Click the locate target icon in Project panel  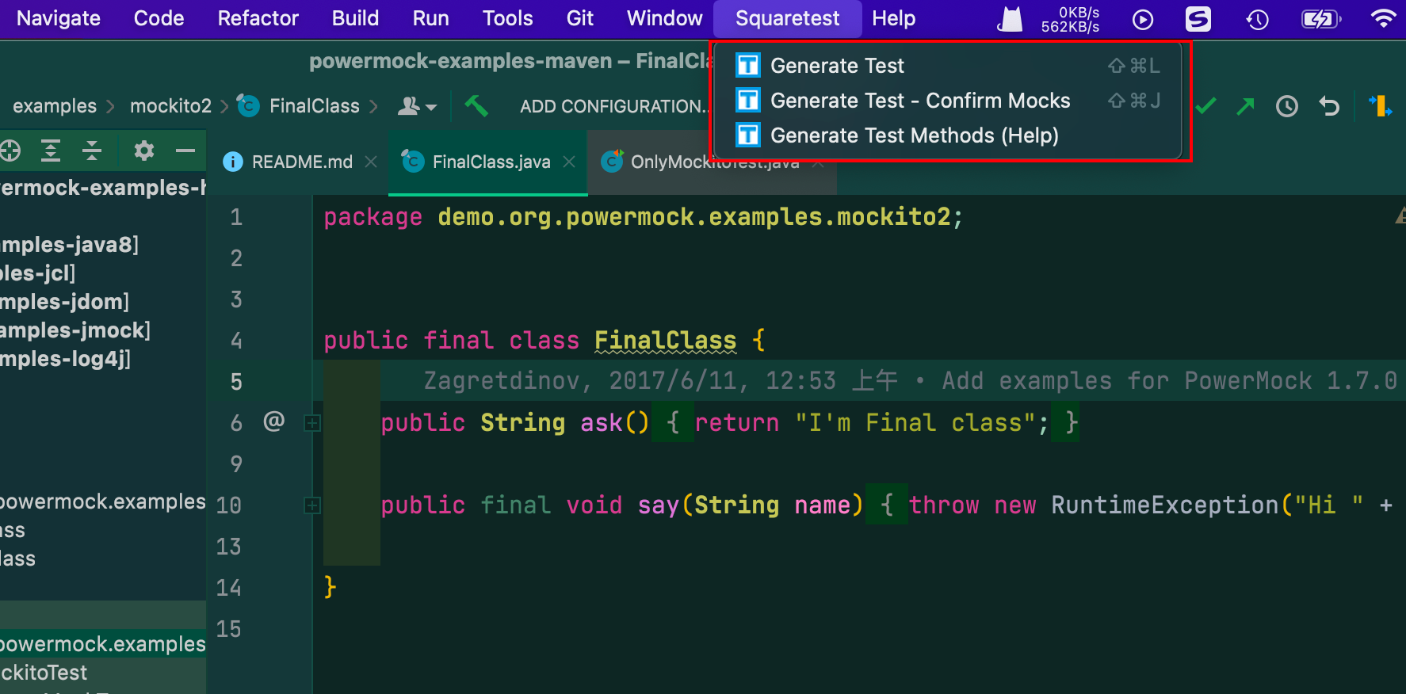click(10, 151)
